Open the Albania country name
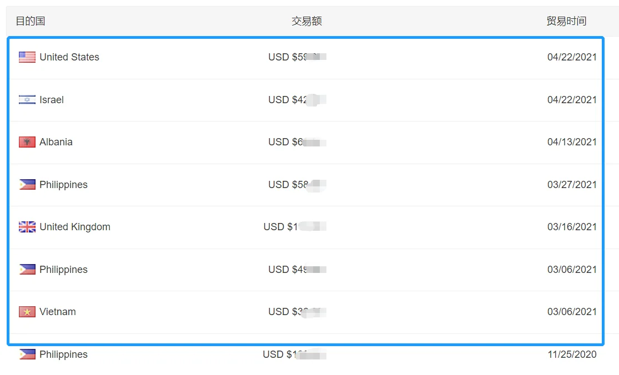The width and height of the screenshot is (619, 375). point(56,142)
